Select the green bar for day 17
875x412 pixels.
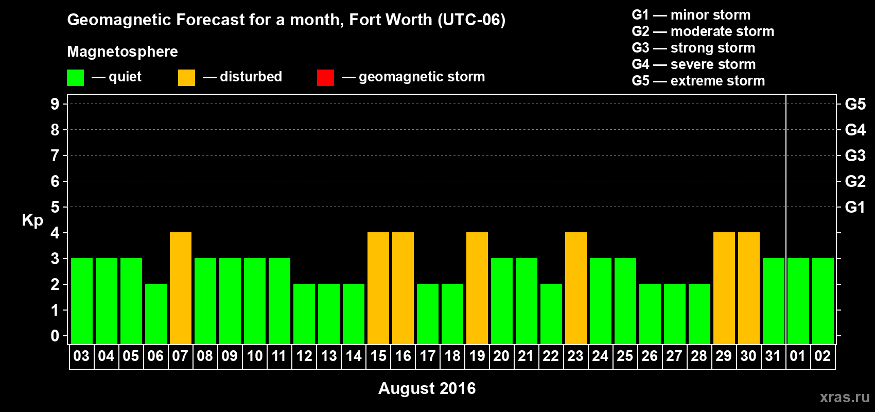click(428, 314)
